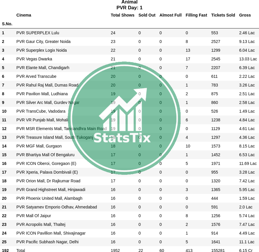
Task: Click gross value 11.69 Lac
Action: point(248,164)
